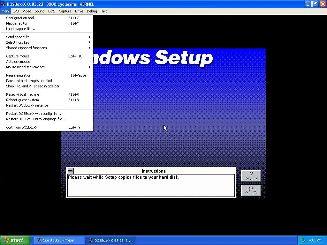Image resolution: width=327 pixels, height=245 pixels.
Task: Choose Restart DOSBox-X with config file...
Action: pos(47,114)
